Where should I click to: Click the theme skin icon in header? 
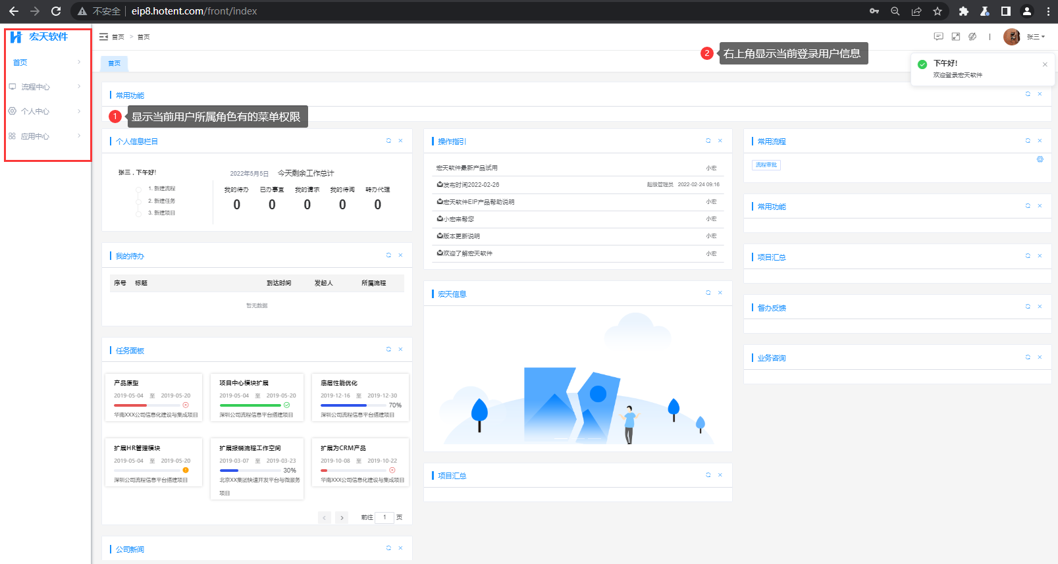[972, 37]
